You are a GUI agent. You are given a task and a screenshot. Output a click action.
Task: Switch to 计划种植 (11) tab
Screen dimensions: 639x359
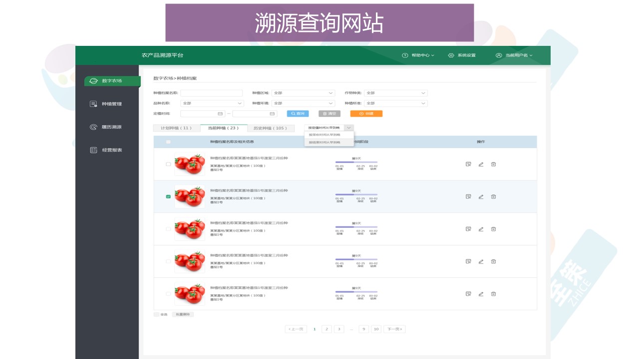click(176, 128)
